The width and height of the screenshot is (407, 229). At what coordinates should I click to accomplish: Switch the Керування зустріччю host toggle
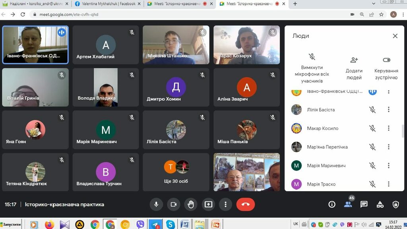point(386,60)
